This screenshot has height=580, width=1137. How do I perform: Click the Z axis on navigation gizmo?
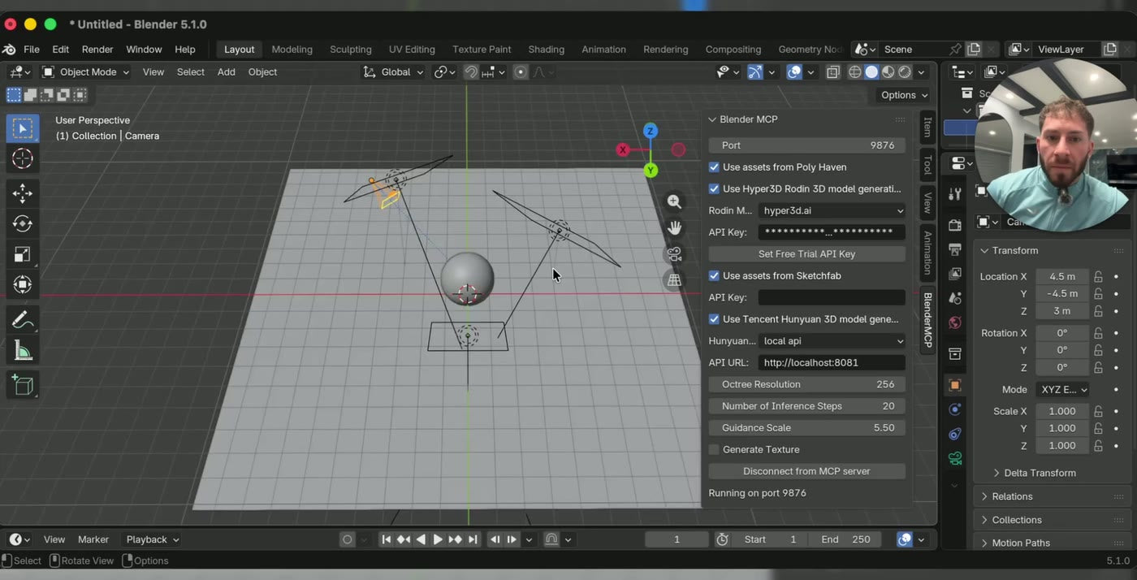click(x=650, y=131)
